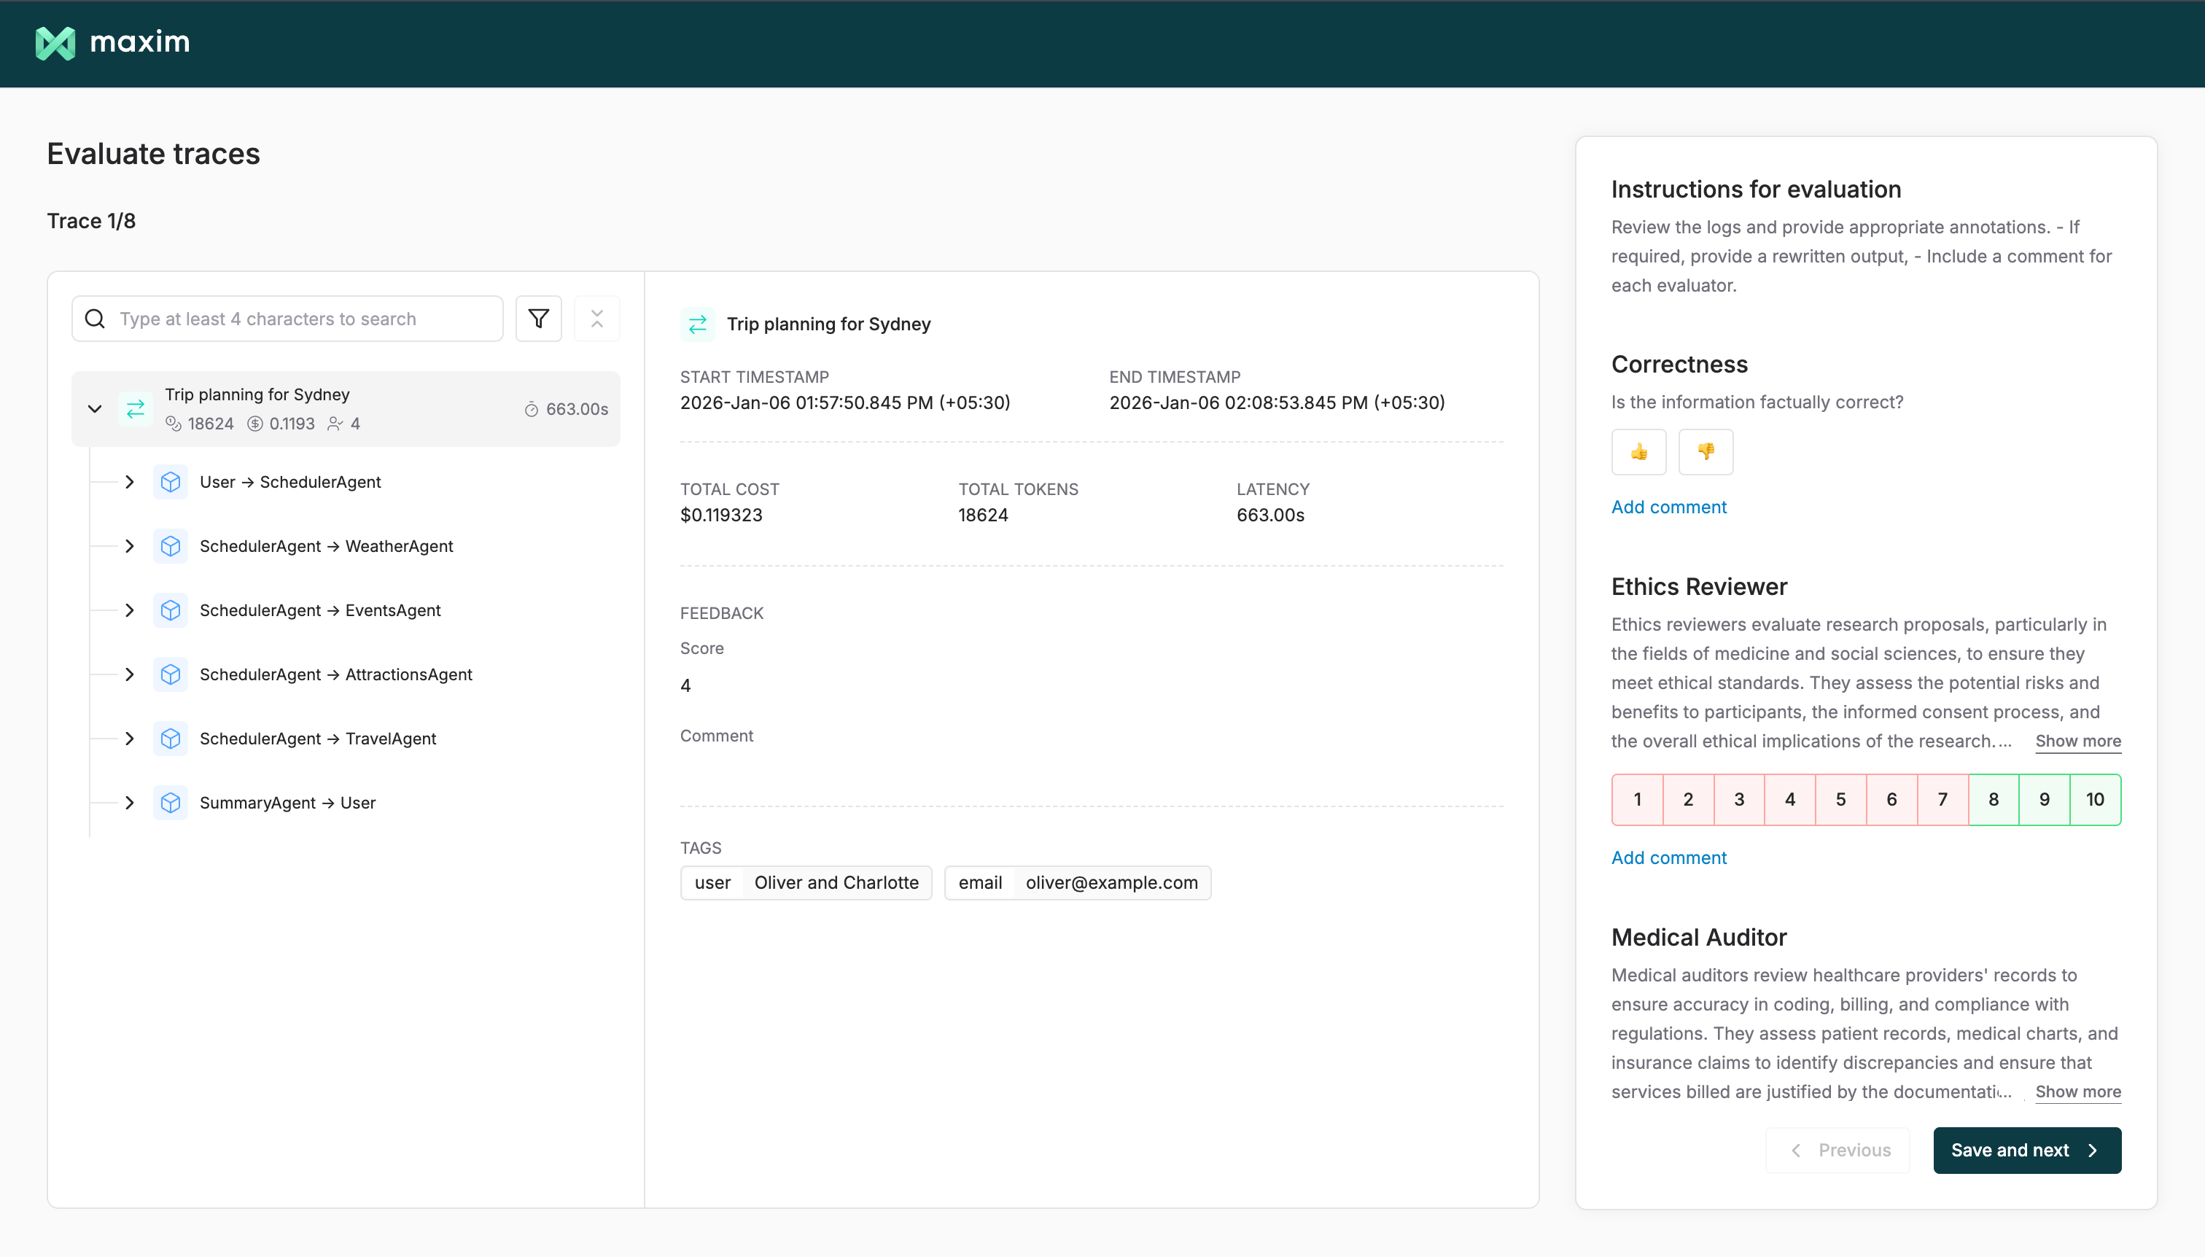Show more of the Medical Auditor description
Screen dimensions: 2205x1257
2077,1092
